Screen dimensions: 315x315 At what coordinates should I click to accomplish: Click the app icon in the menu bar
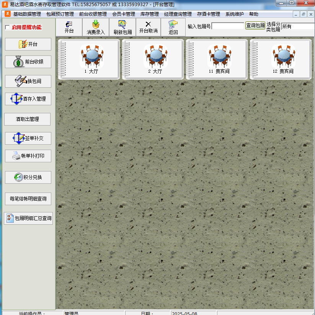[8, 14]
